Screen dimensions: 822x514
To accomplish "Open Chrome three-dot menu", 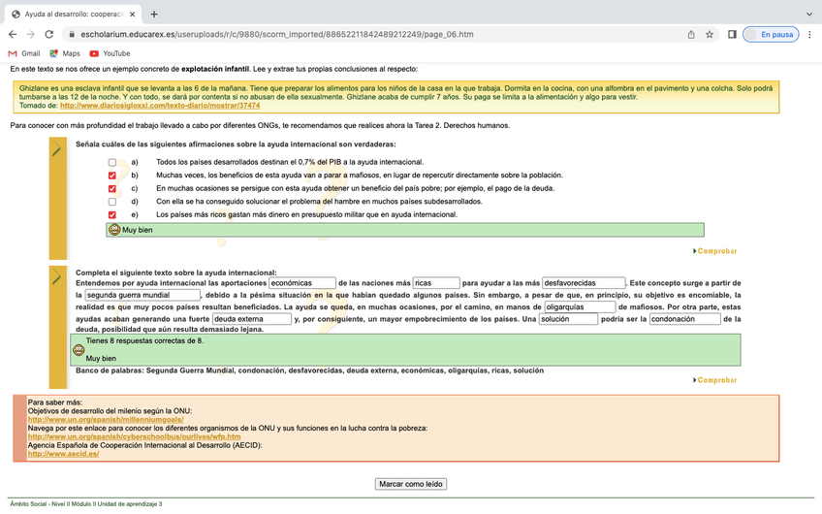I will point(809,34).
